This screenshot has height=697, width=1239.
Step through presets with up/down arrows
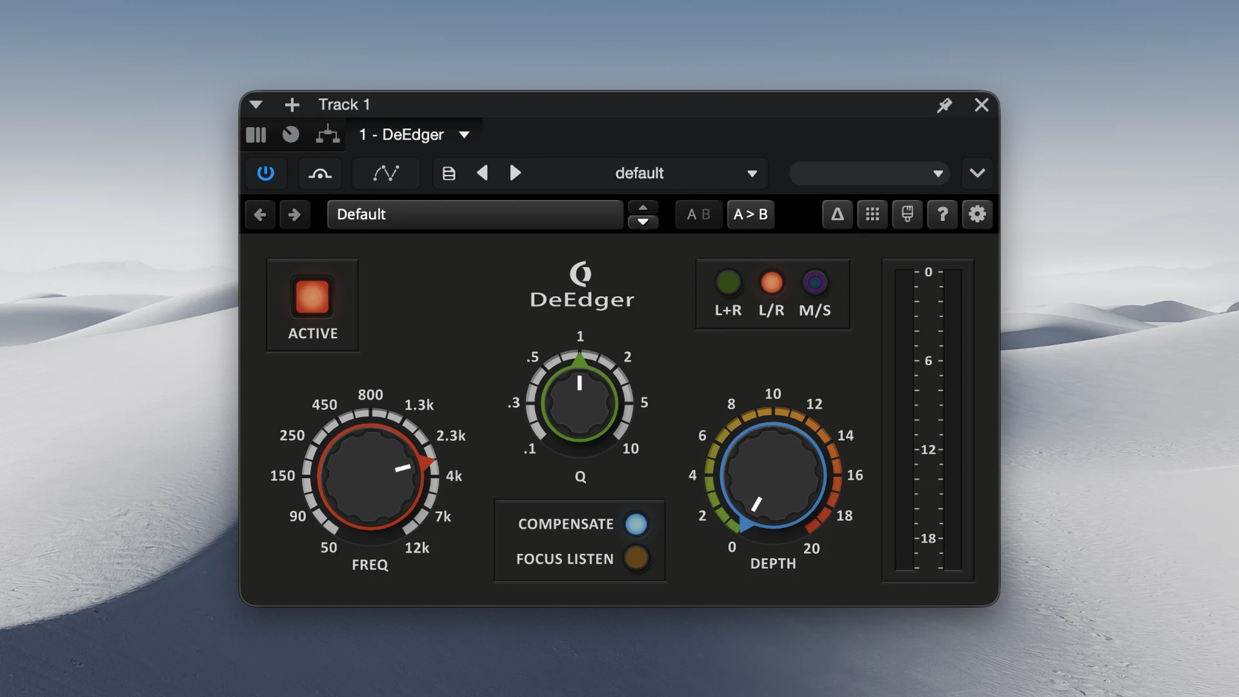click(643, 214)
